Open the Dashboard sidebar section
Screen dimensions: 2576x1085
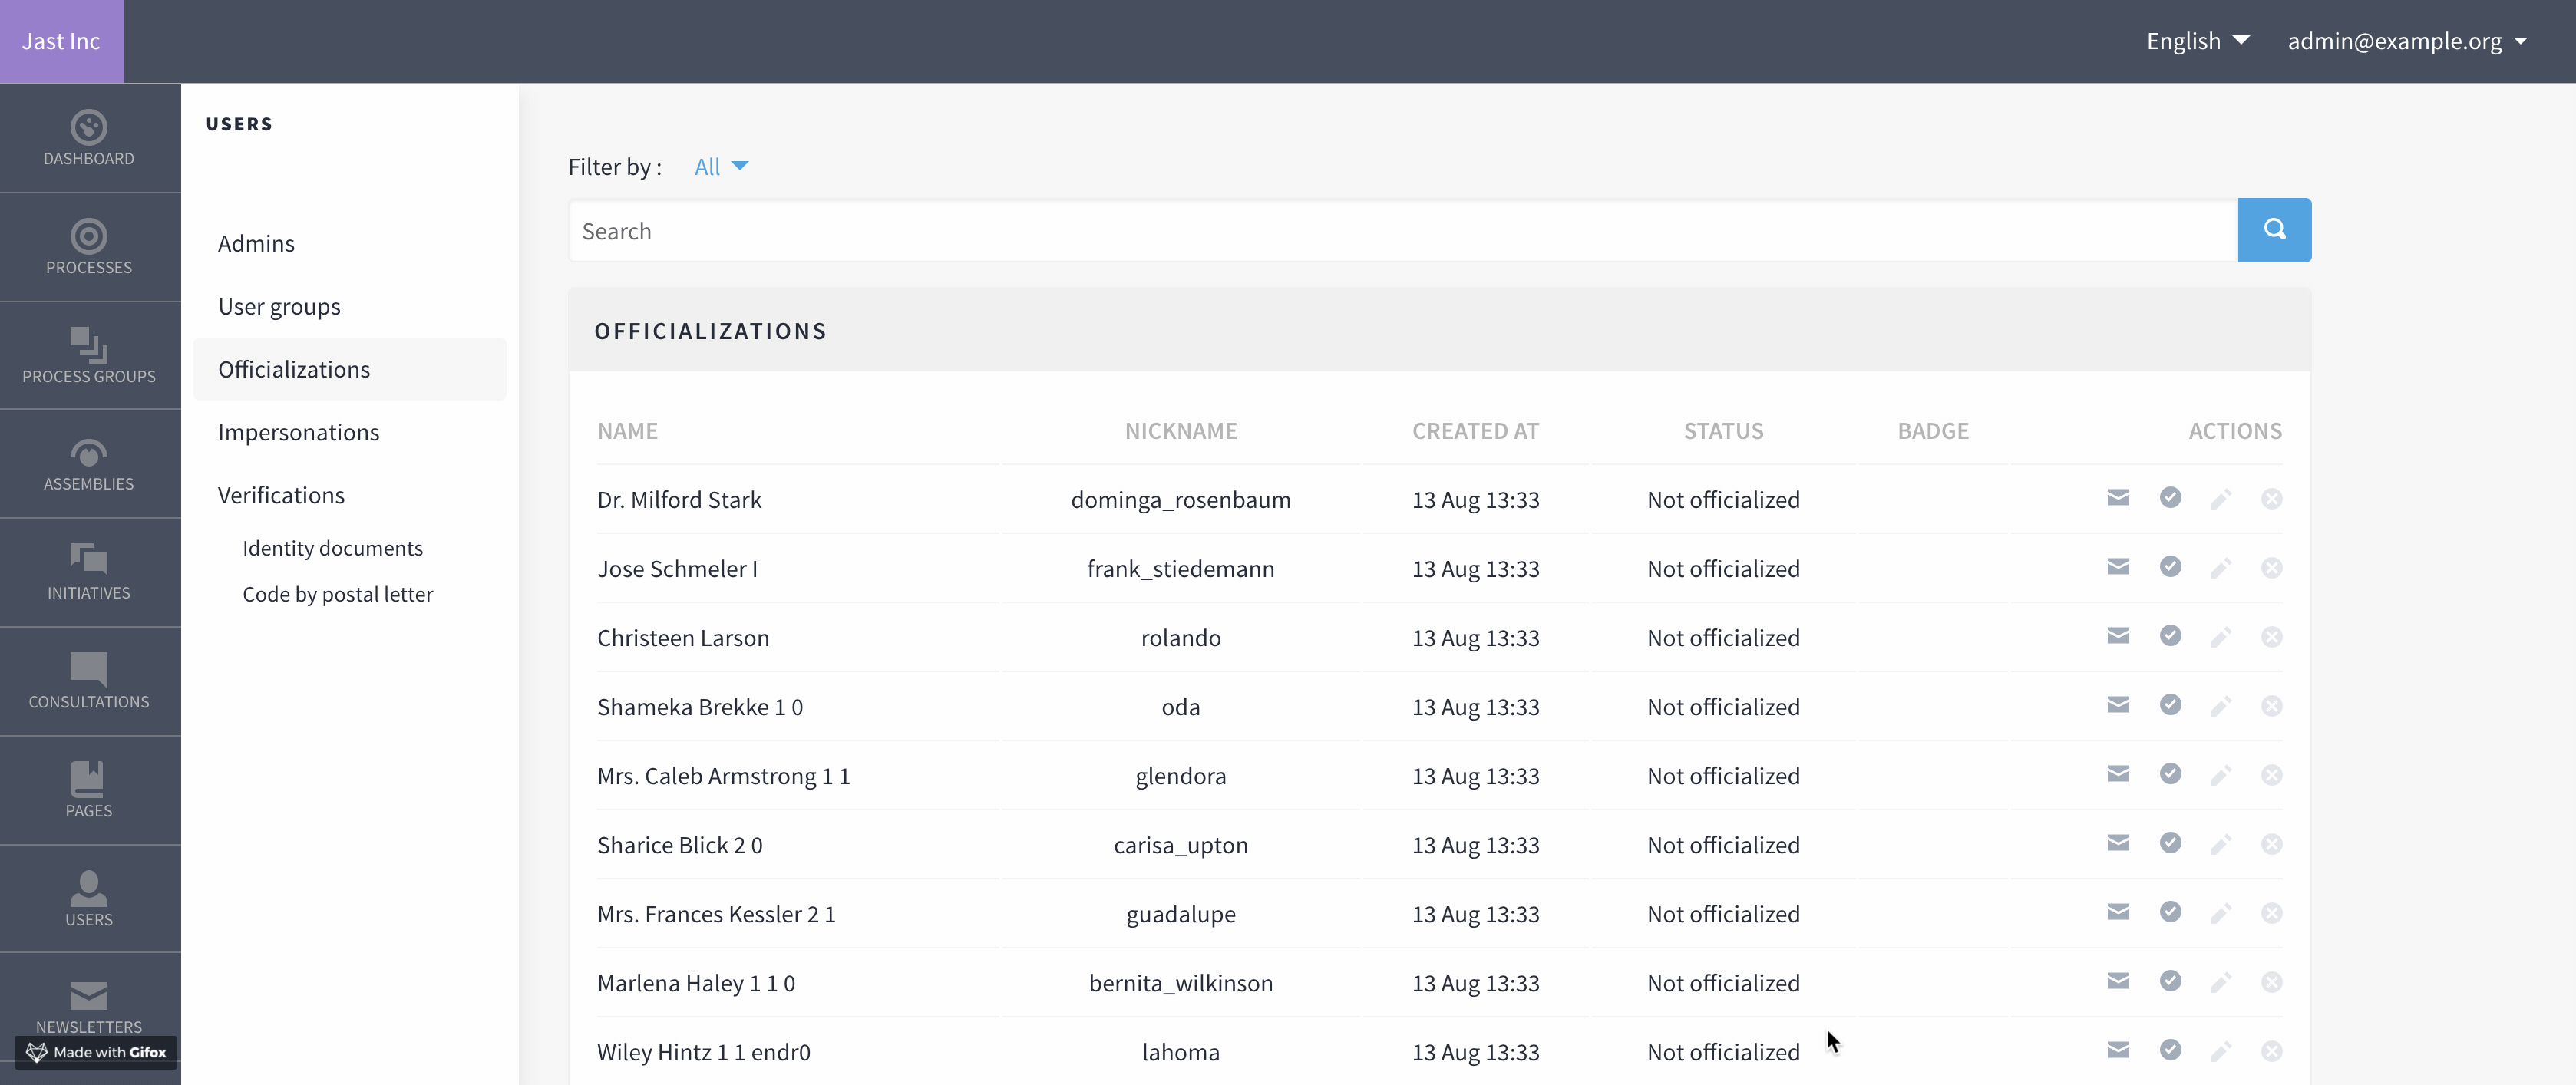coord(89,138)
